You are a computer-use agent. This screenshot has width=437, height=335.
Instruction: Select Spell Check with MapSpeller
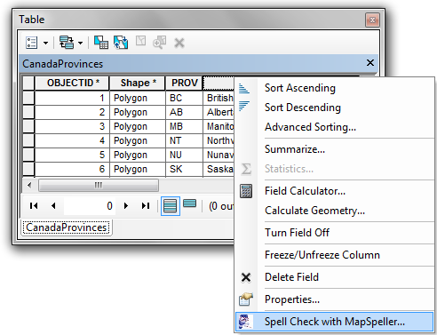click(335, 322)
